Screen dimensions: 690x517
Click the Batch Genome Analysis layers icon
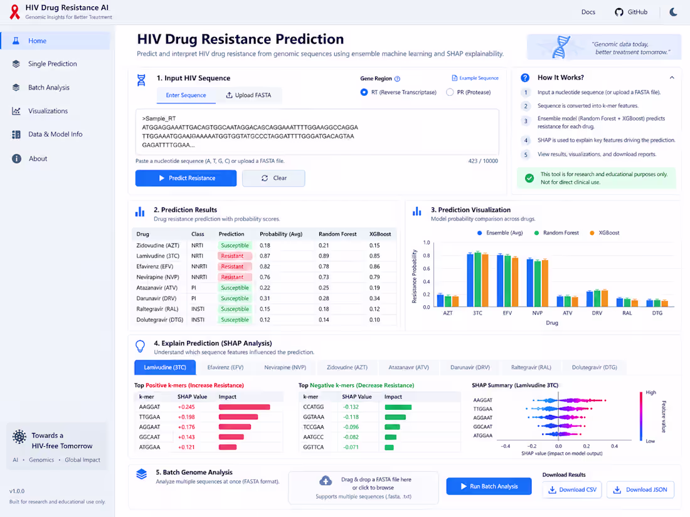(x=141, y=474)
